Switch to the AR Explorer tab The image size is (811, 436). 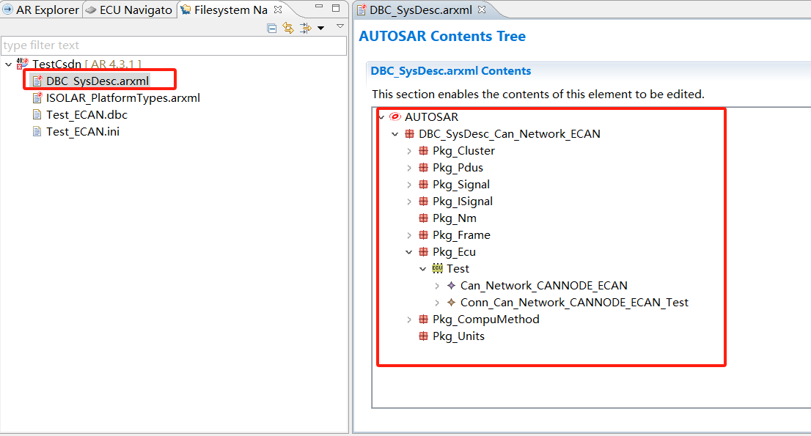(x=41, y=10)
